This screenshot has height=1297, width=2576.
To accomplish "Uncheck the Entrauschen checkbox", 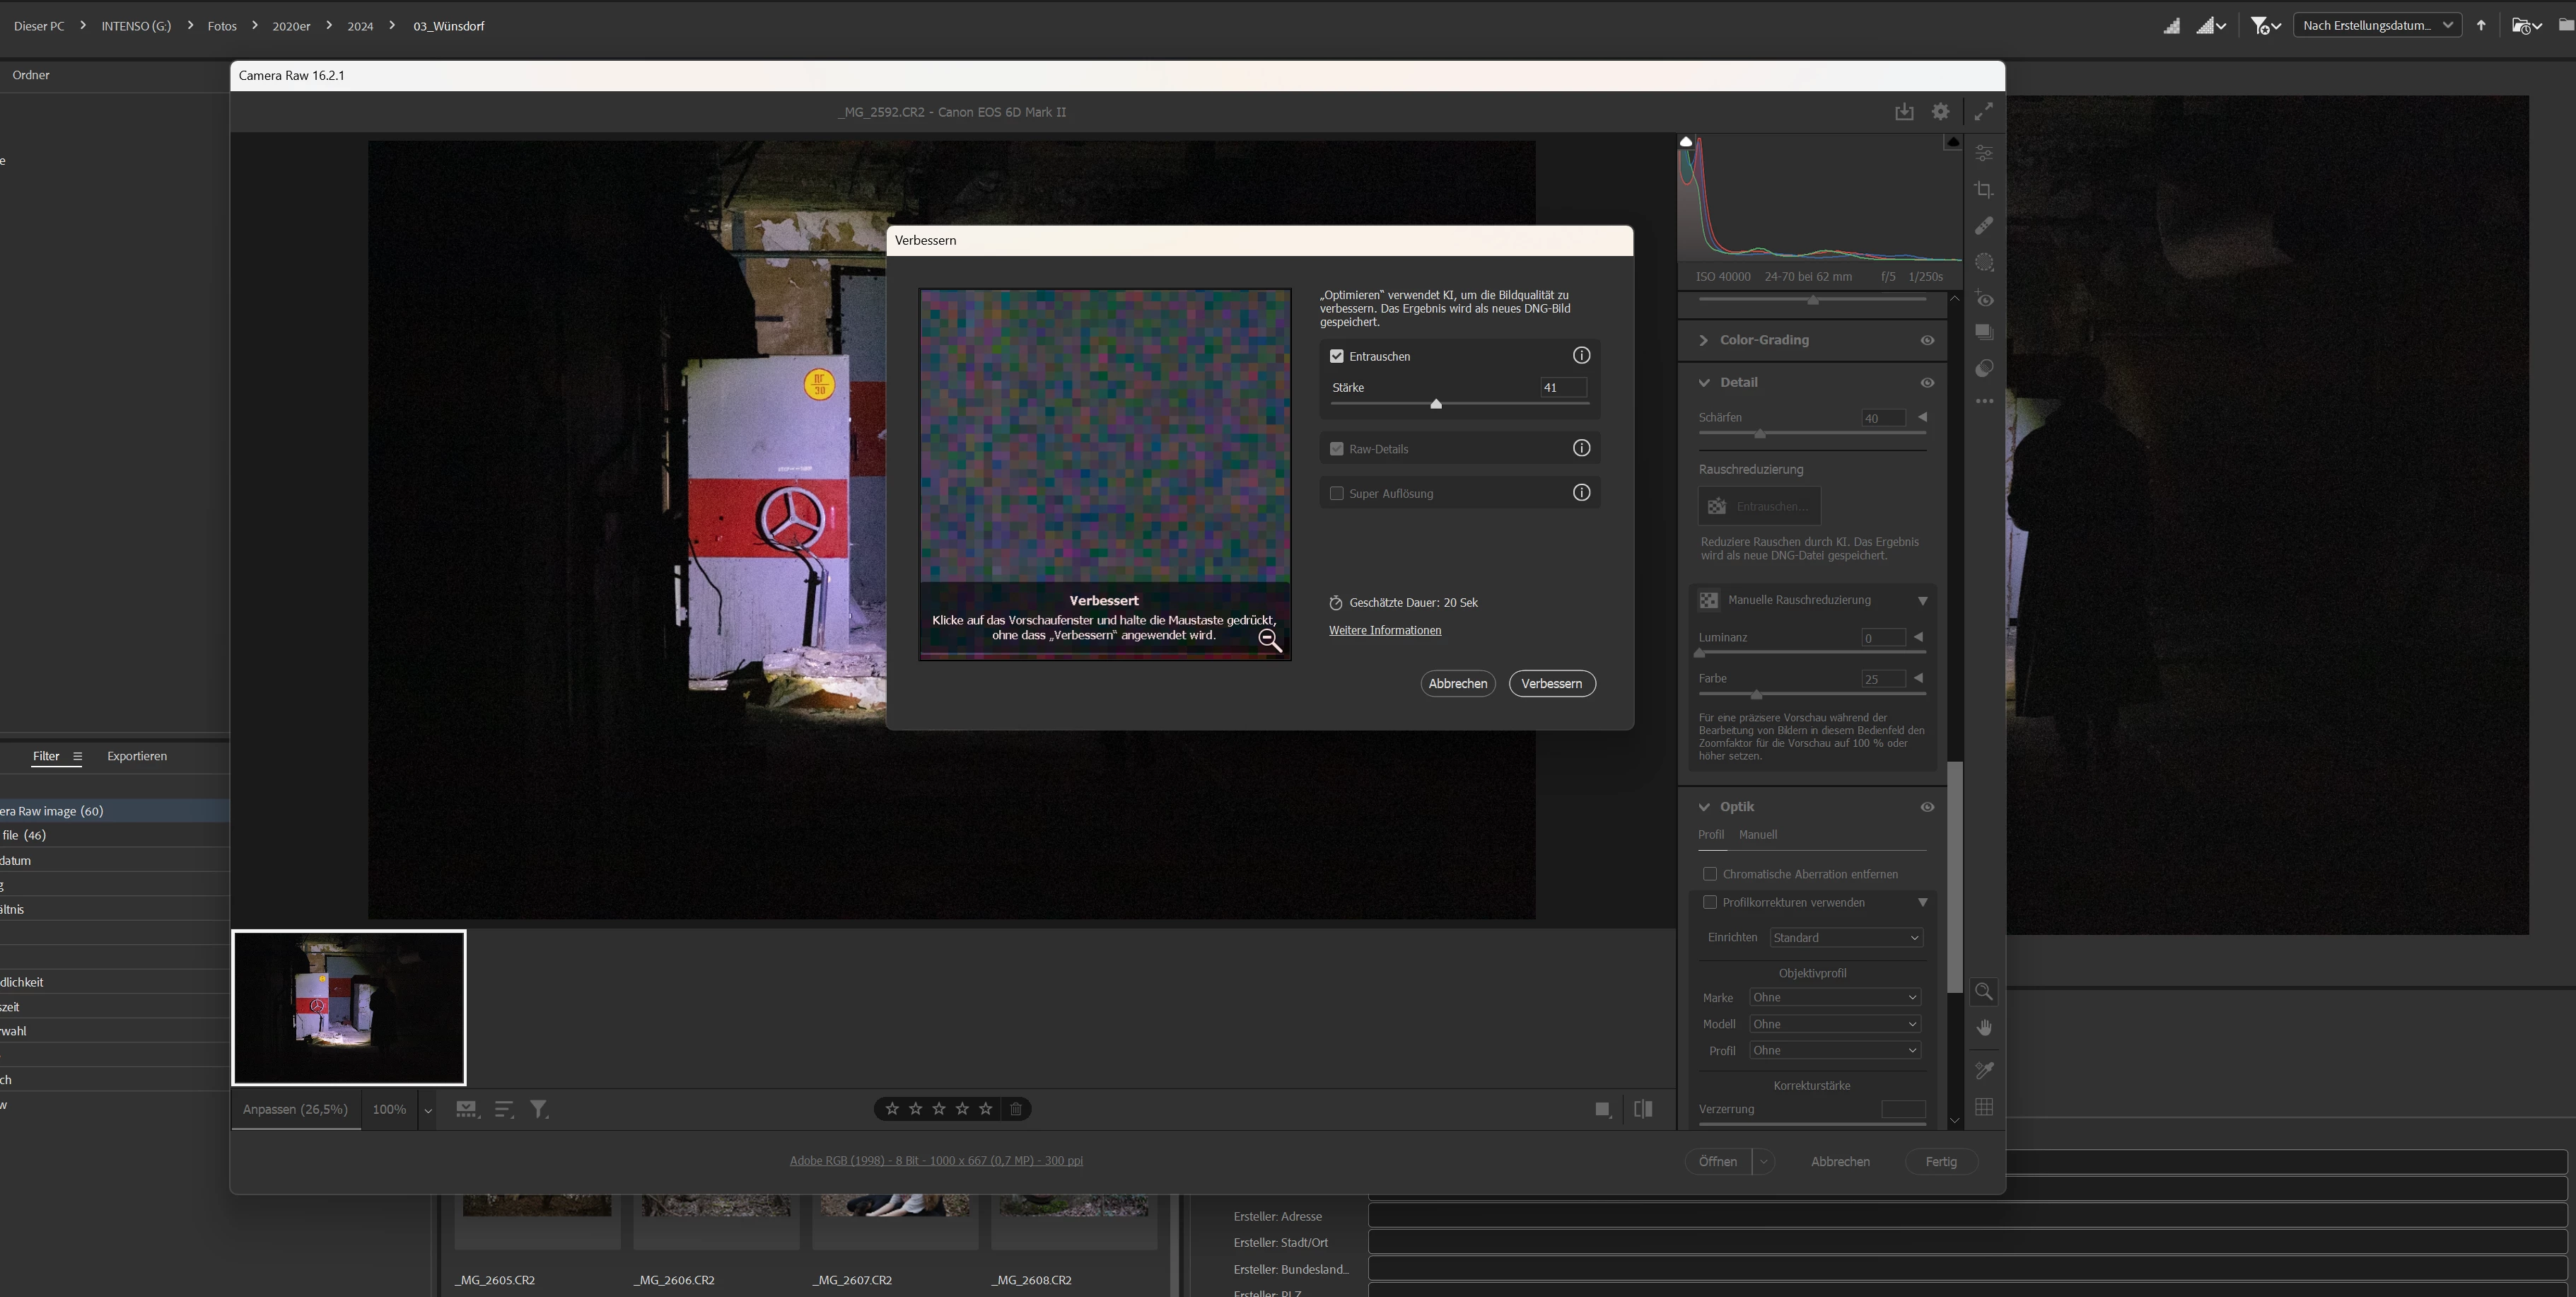I will (1336, 356).
